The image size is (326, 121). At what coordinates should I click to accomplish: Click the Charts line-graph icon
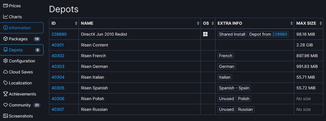[6, 17]
